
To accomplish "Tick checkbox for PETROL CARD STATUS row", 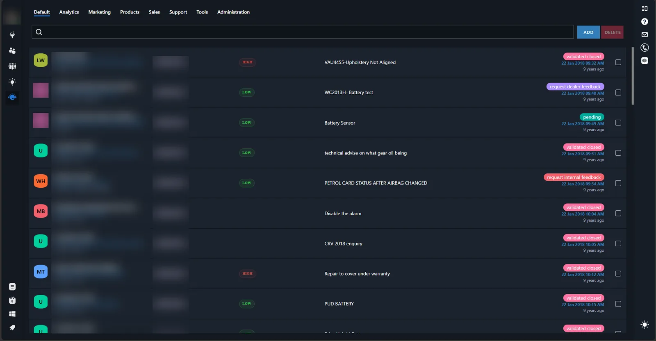I will 618,183.
